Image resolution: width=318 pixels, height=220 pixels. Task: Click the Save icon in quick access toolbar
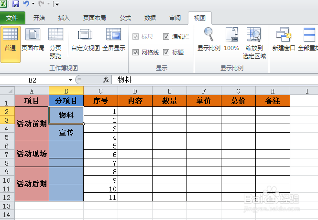click(x=16, y=4)
